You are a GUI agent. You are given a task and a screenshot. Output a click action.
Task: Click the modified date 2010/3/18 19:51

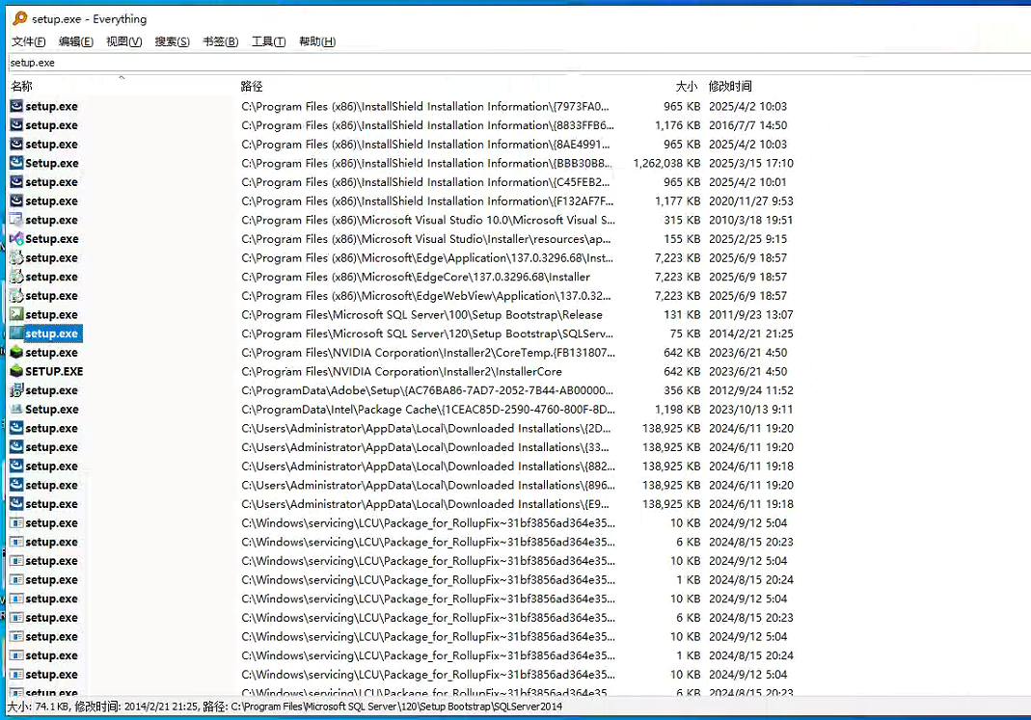pyautogui.click(x=751, y=220)
